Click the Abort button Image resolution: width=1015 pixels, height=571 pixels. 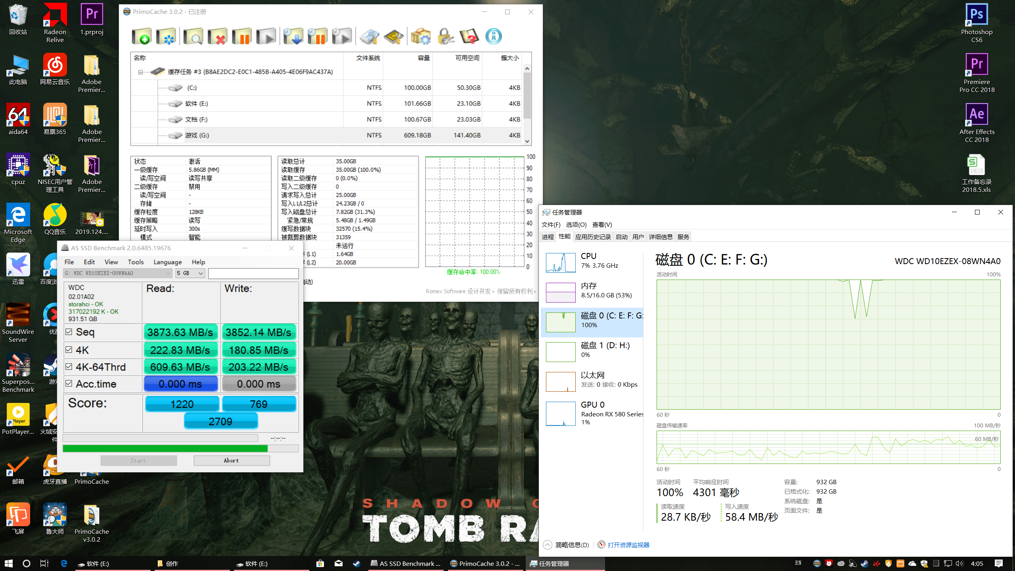pyautogui.click(x=232, y=460)
